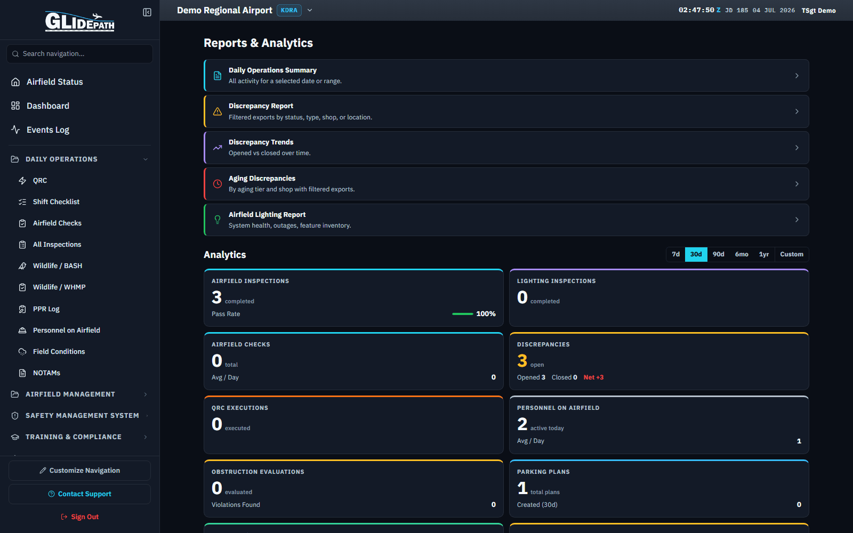Click the Airfield Management folder icon
Image resolution: width=853 pixels, height=533 pixels.
click(x=15, y=394)
